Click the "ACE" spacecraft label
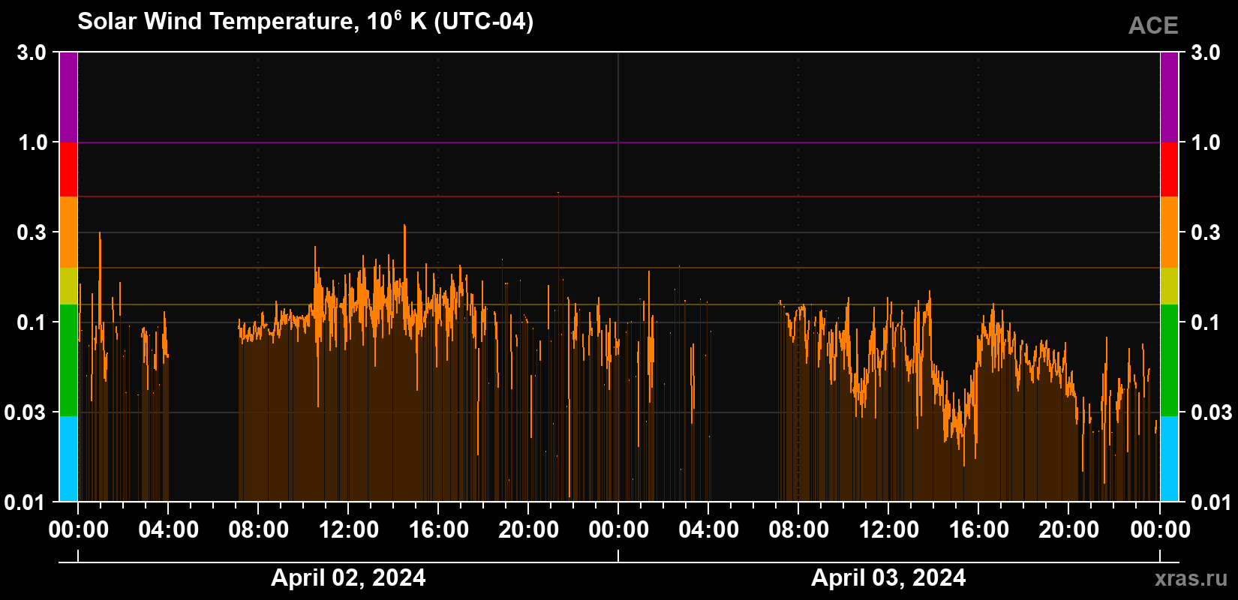The height and width of the screenshot is (600, 1238). 1153,26
